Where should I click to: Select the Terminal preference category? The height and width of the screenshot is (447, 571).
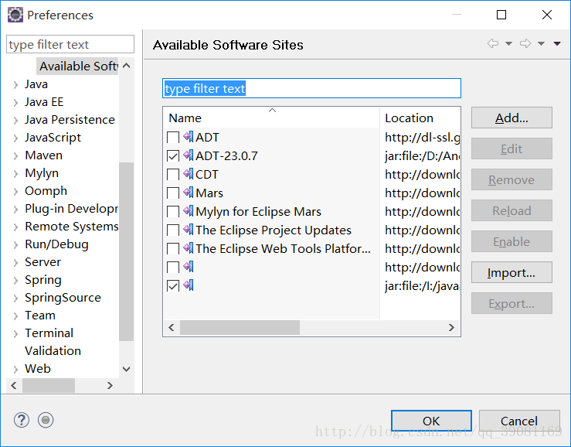click(x=49, y=333)
